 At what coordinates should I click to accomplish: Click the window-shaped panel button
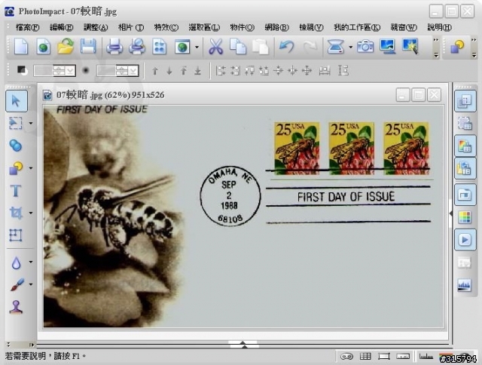click(x=465, y=195)
